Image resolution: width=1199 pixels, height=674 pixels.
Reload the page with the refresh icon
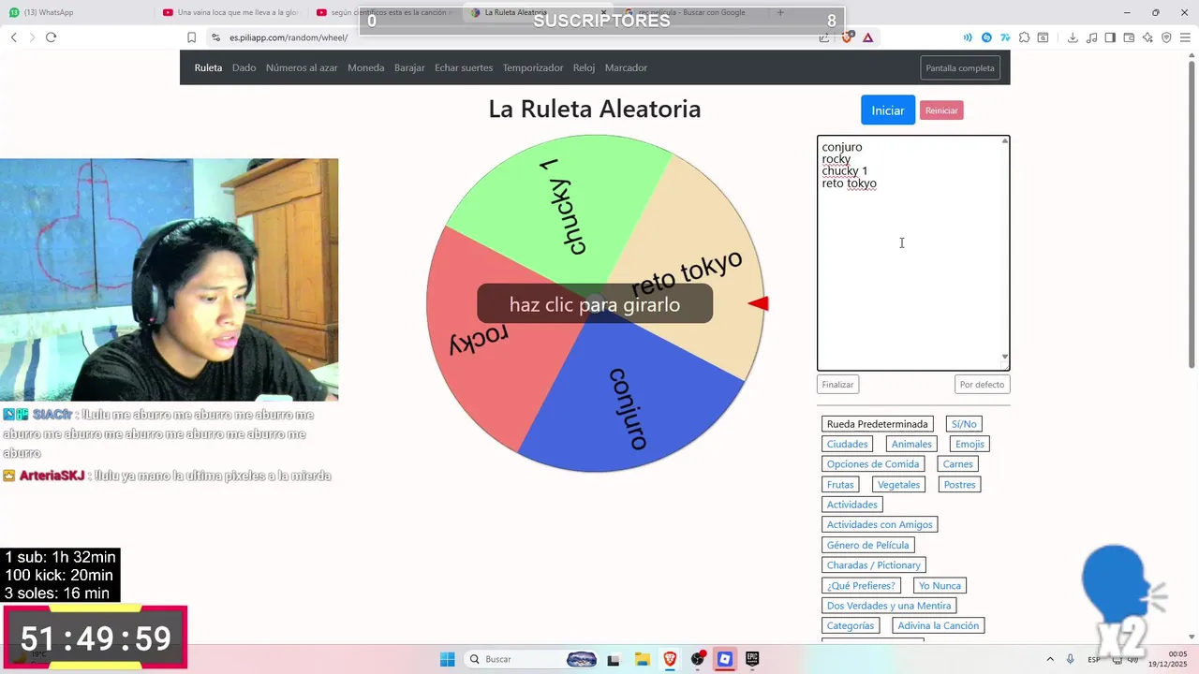click(51, 37)
